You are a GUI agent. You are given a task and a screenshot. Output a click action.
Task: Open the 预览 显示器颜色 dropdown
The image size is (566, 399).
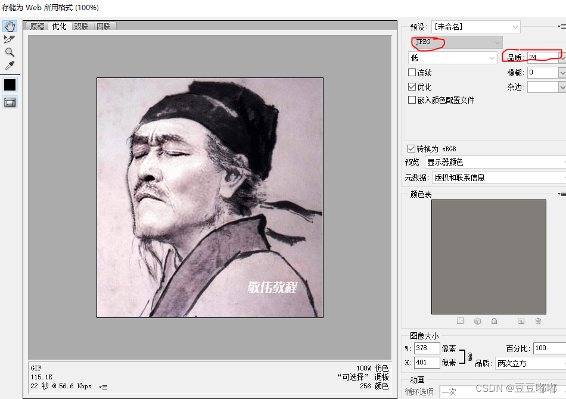[x=495, y=162]
